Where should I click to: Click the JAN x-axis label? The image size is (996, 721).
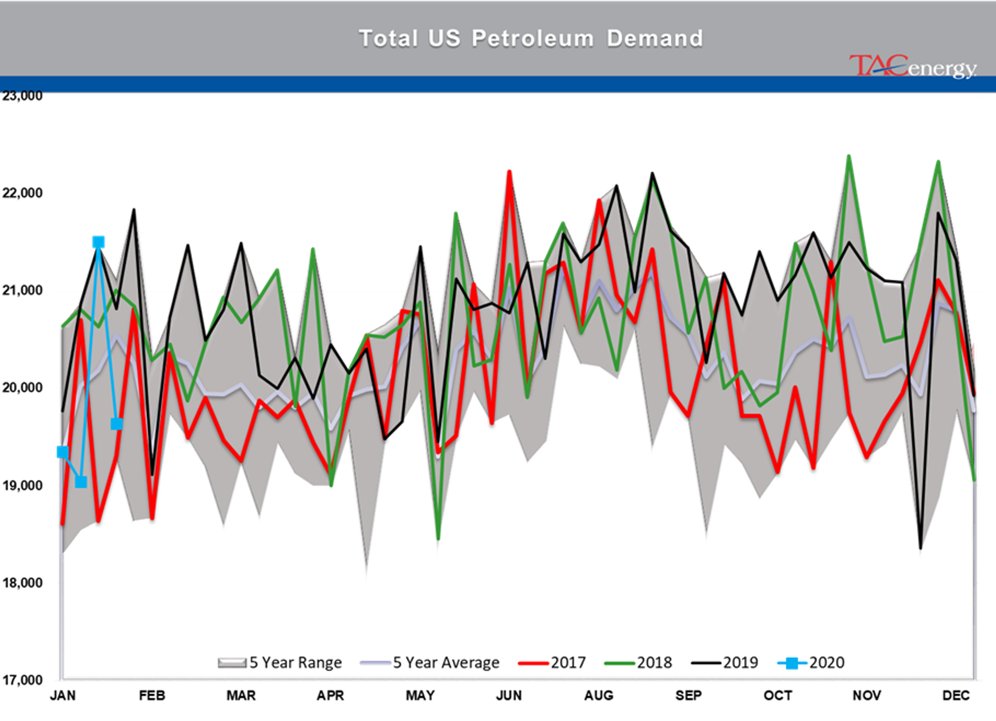[63, 696]
